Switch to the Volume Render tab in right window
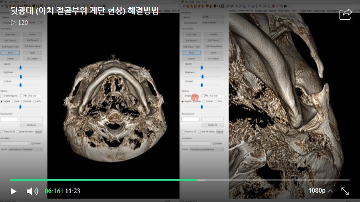 pyautogui.click(x=246, y=11)
